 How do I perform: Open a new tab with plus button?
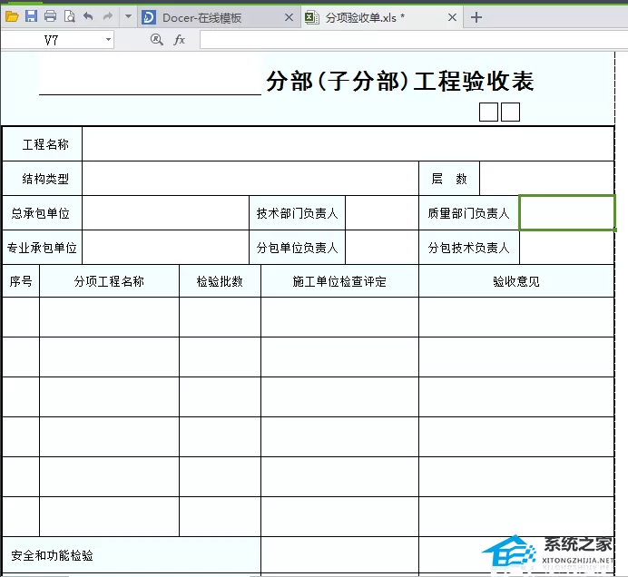[476, 17]
